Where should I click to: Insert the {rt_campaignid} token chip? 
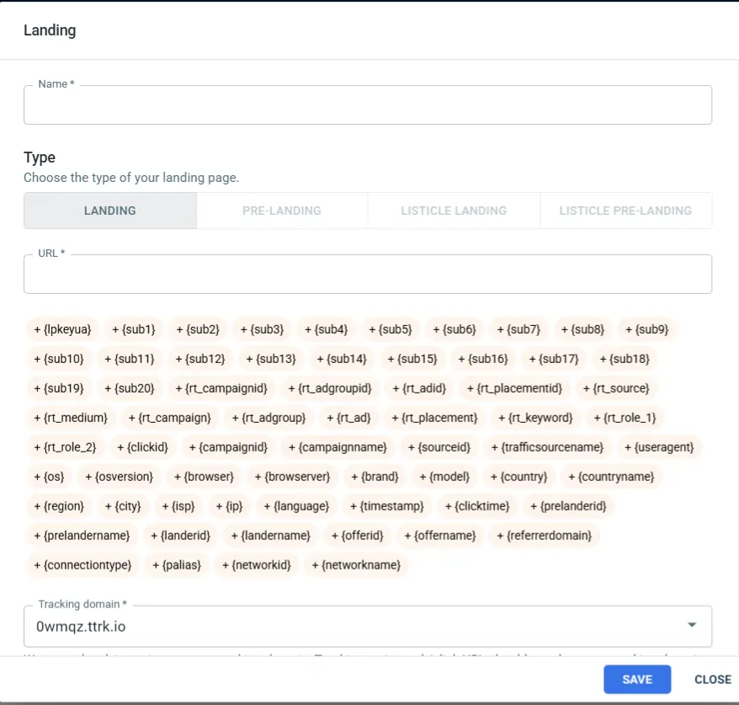click(x=221, y=388)
